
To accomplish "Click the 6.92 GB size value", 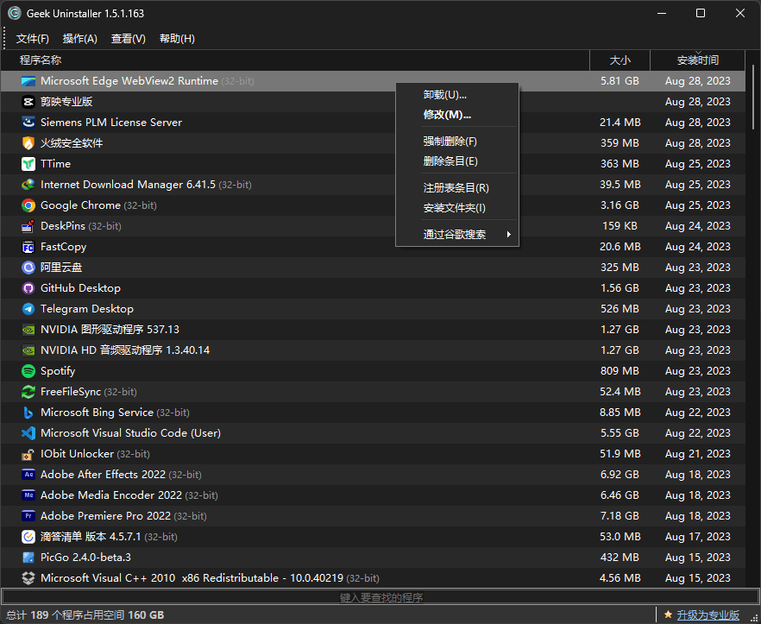I will (619, 475).
